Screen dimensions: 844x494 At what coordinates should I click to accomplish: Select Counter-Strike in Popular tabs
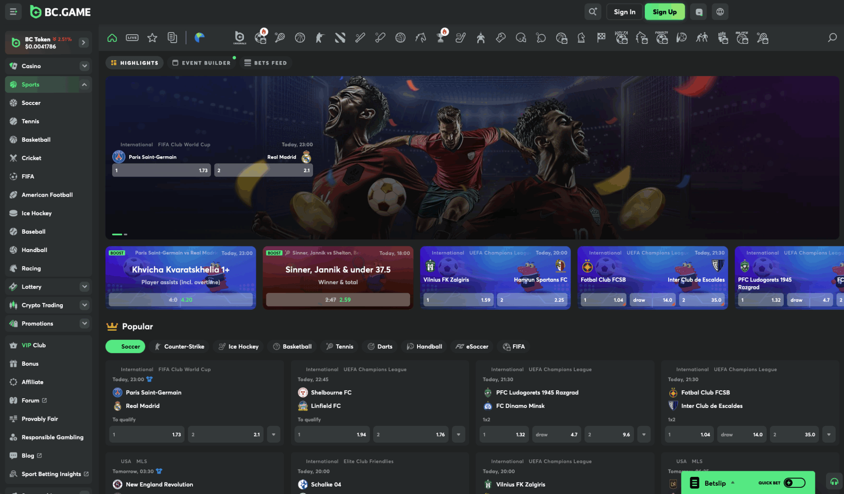pyautogui.click(x=179, y=346)
